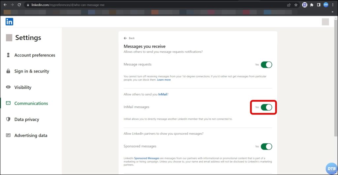The image size is (338, 175).
Task: Disable the InMail messages toggle
Action: pos(266,107)
